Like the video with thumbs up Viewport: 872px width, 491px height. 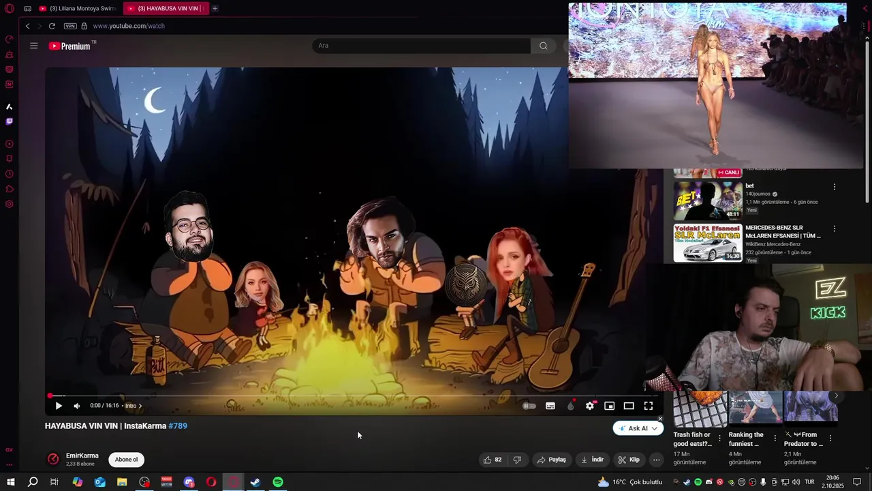coord(493,460)
